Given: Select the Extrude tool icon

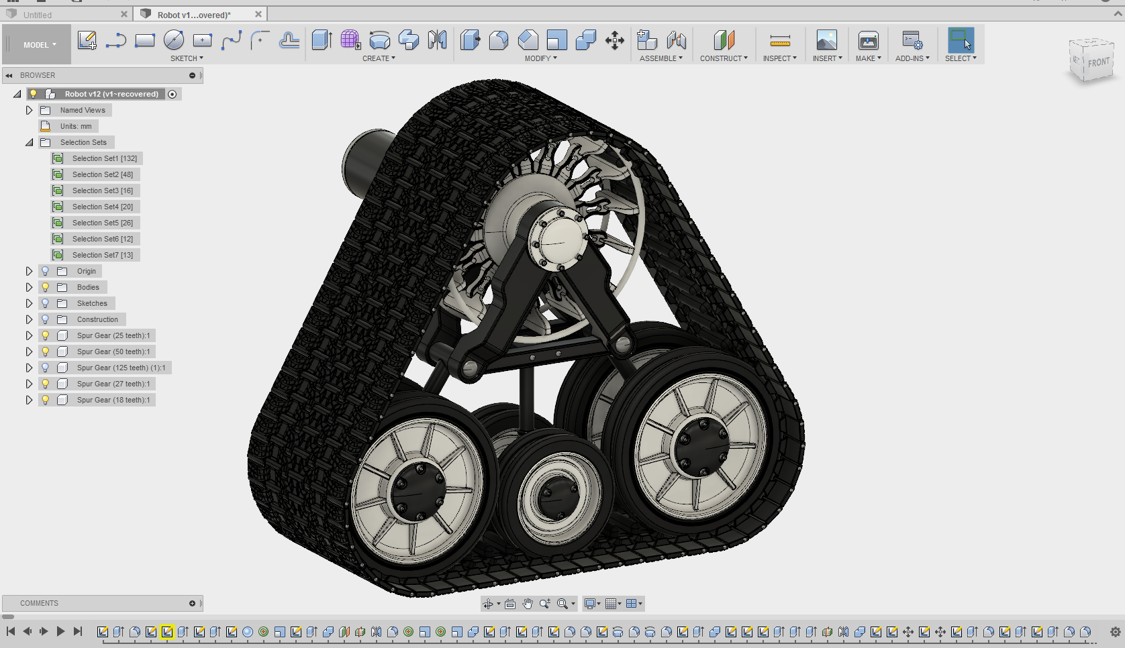Looking at the screenshot, I should click(x=322, y=40).
